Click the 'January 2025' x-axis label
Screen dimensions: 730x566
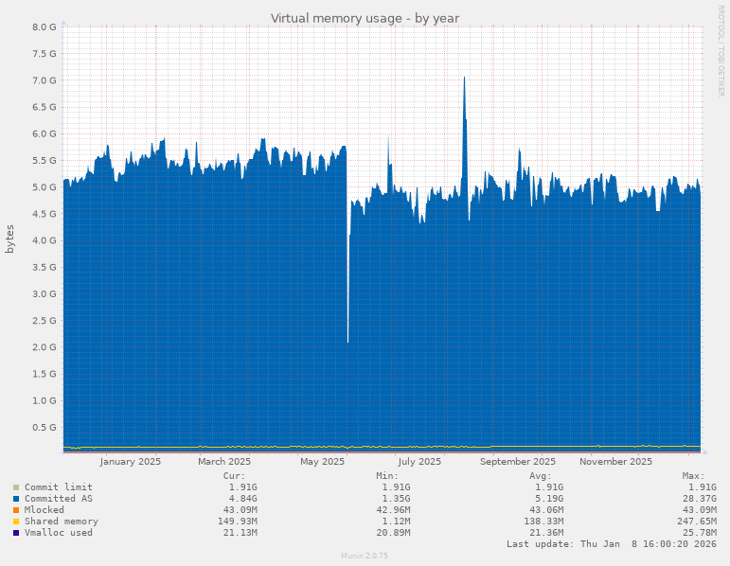point(130,462)
